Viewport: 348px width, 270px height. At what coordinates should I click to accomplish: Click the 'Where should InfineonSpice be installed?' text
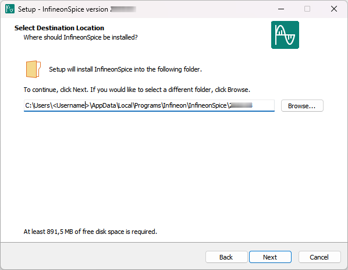click(x=80, y=37)
